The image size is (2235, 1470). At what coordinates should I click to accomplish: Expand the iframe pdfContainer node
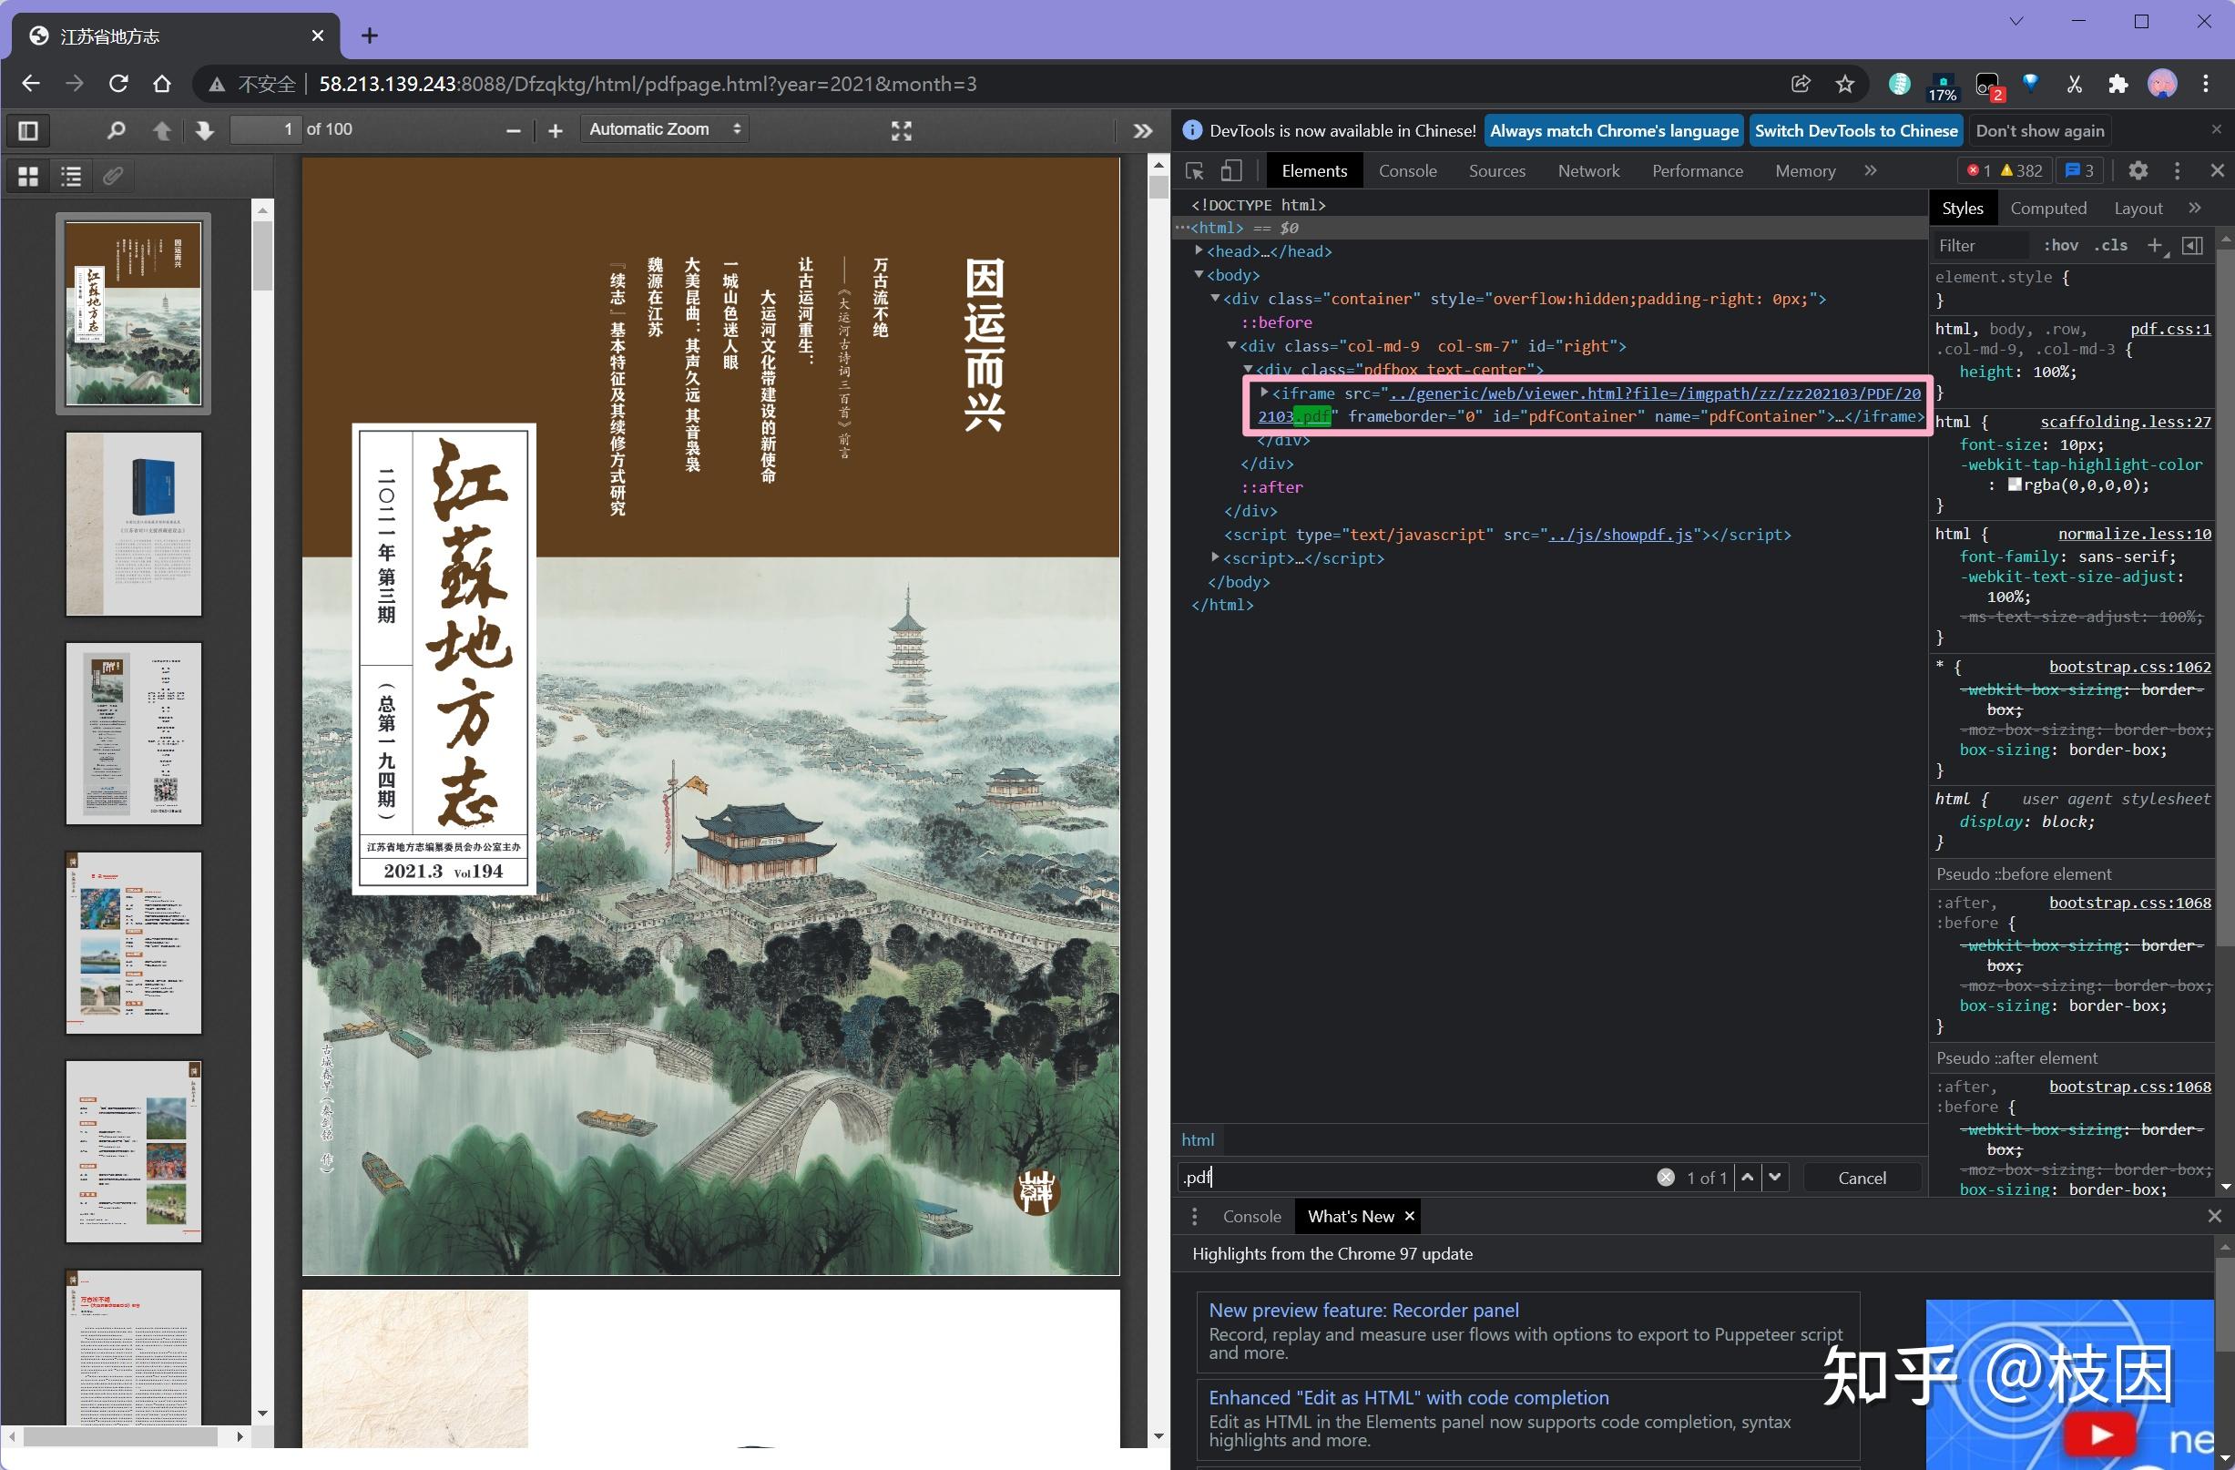coord(1264,393)
